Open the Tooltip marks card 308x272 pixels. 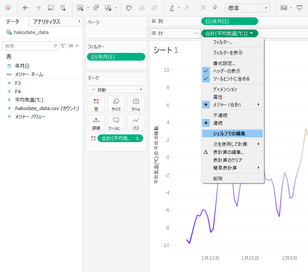(116, 123)
